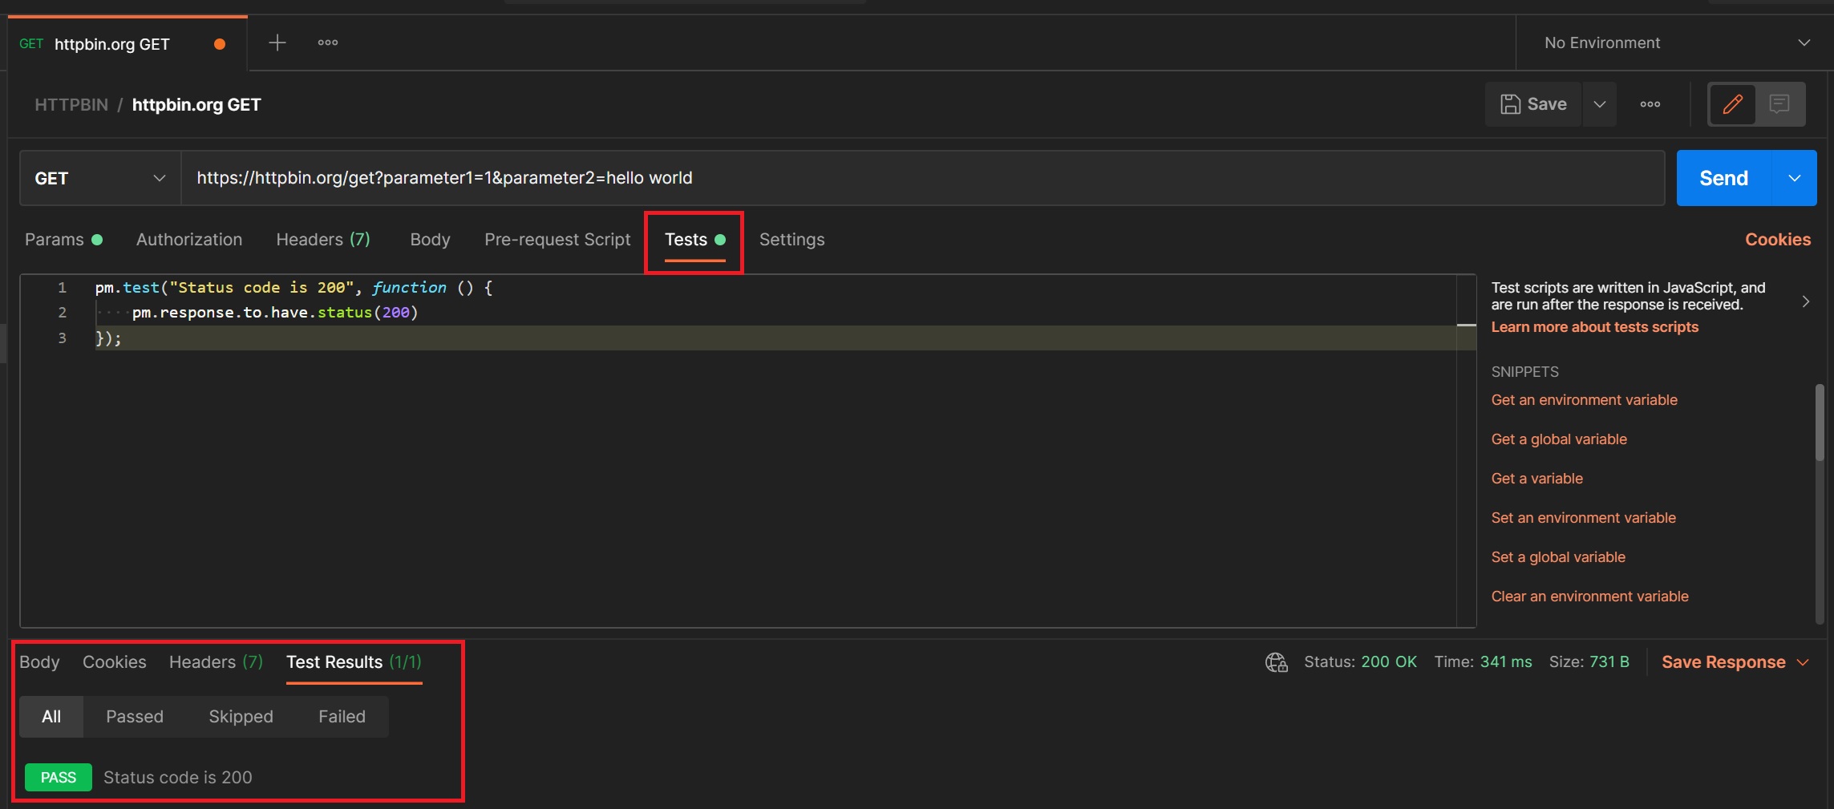Filter test results by Passed
Viewport: 1834px width, 809px height.
coord(135,716)
